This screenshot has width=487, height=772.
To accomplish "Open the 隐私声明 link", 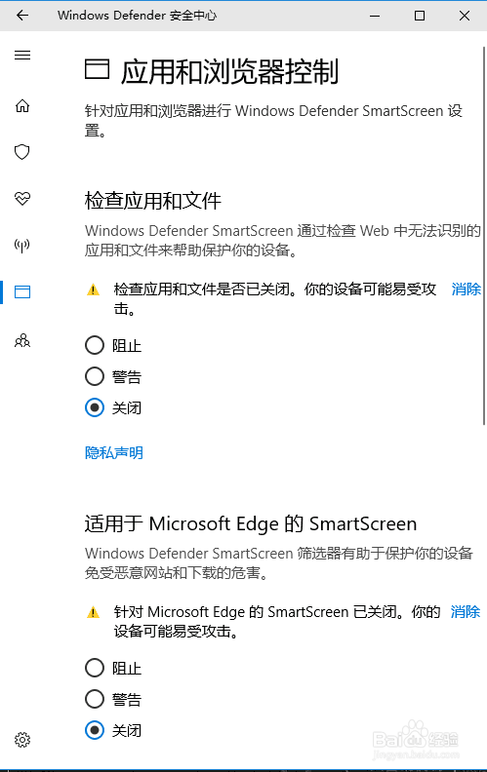I will click(x=114, y=452).
